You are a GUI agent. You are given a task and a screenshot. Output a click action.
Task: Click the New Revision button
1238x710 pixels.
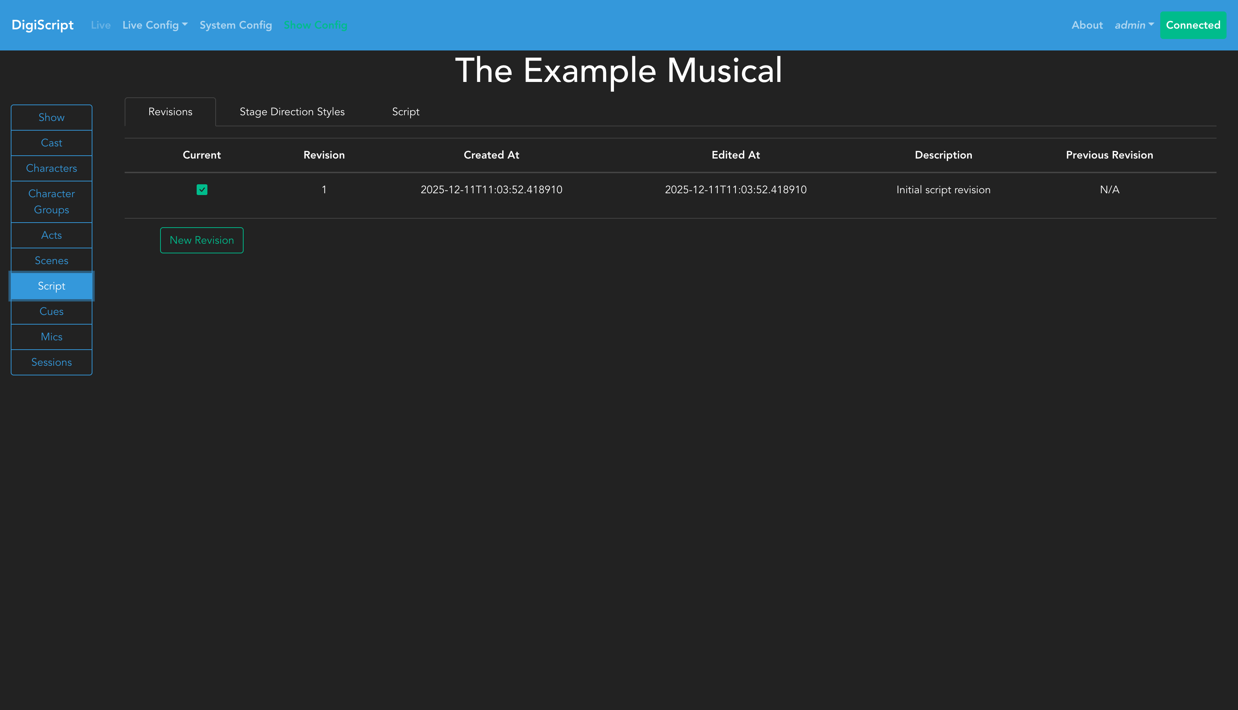coord(202,240)
